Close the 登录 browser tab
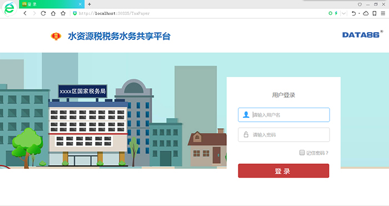 [80, 4]
